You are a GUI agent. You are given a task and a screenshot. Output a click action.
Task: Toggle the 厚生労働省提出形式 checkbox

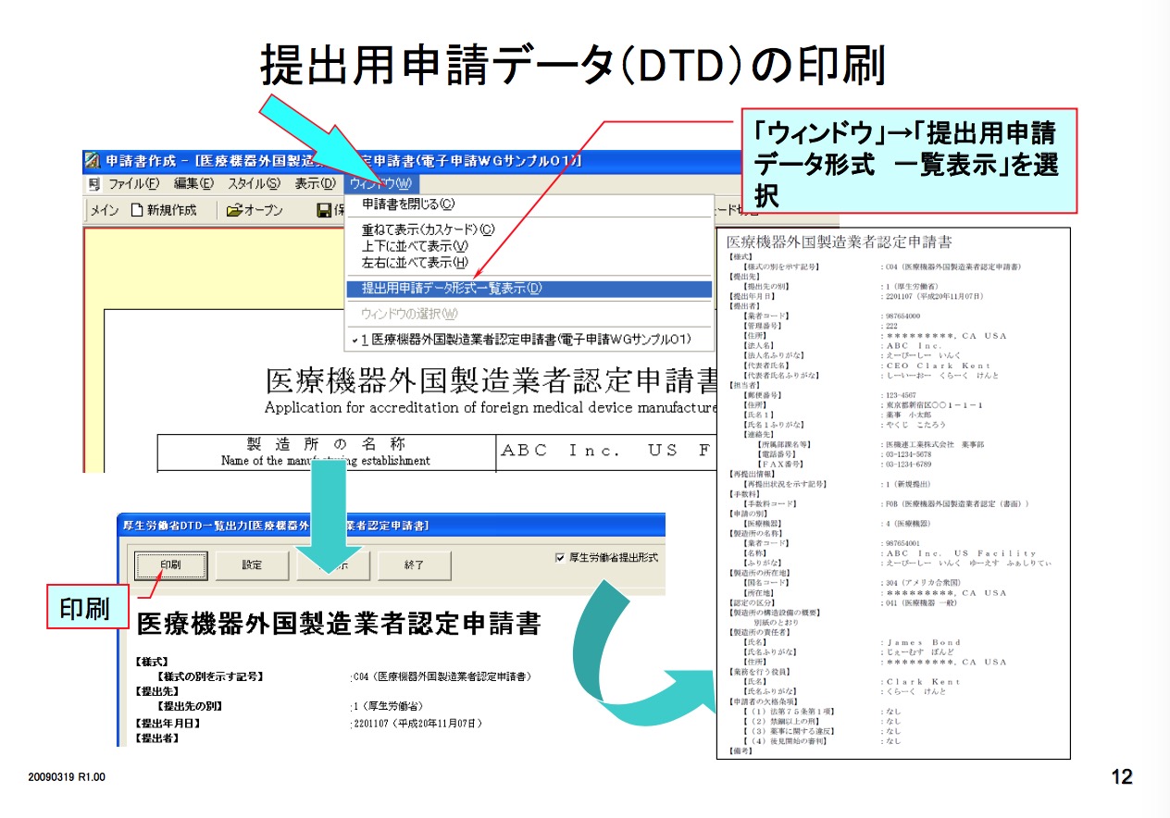tap(559, 557)
